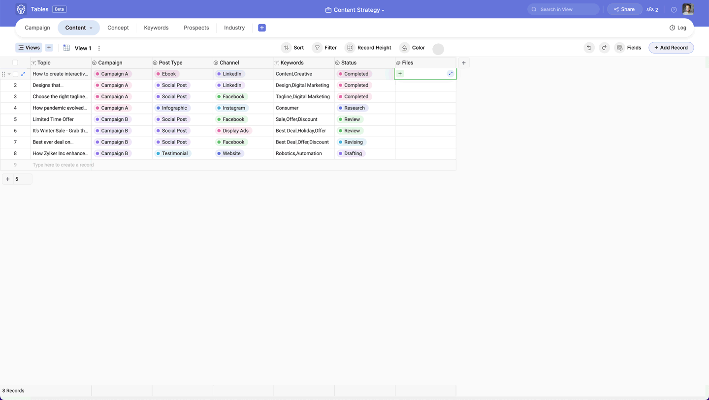Open the Content tab dropdown arrow
The image size is (709, 400).
(x=91, y=28)
